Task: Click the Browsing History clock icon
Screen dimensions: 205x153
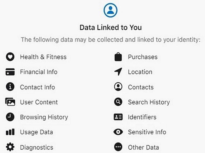Action: point(10,117)
